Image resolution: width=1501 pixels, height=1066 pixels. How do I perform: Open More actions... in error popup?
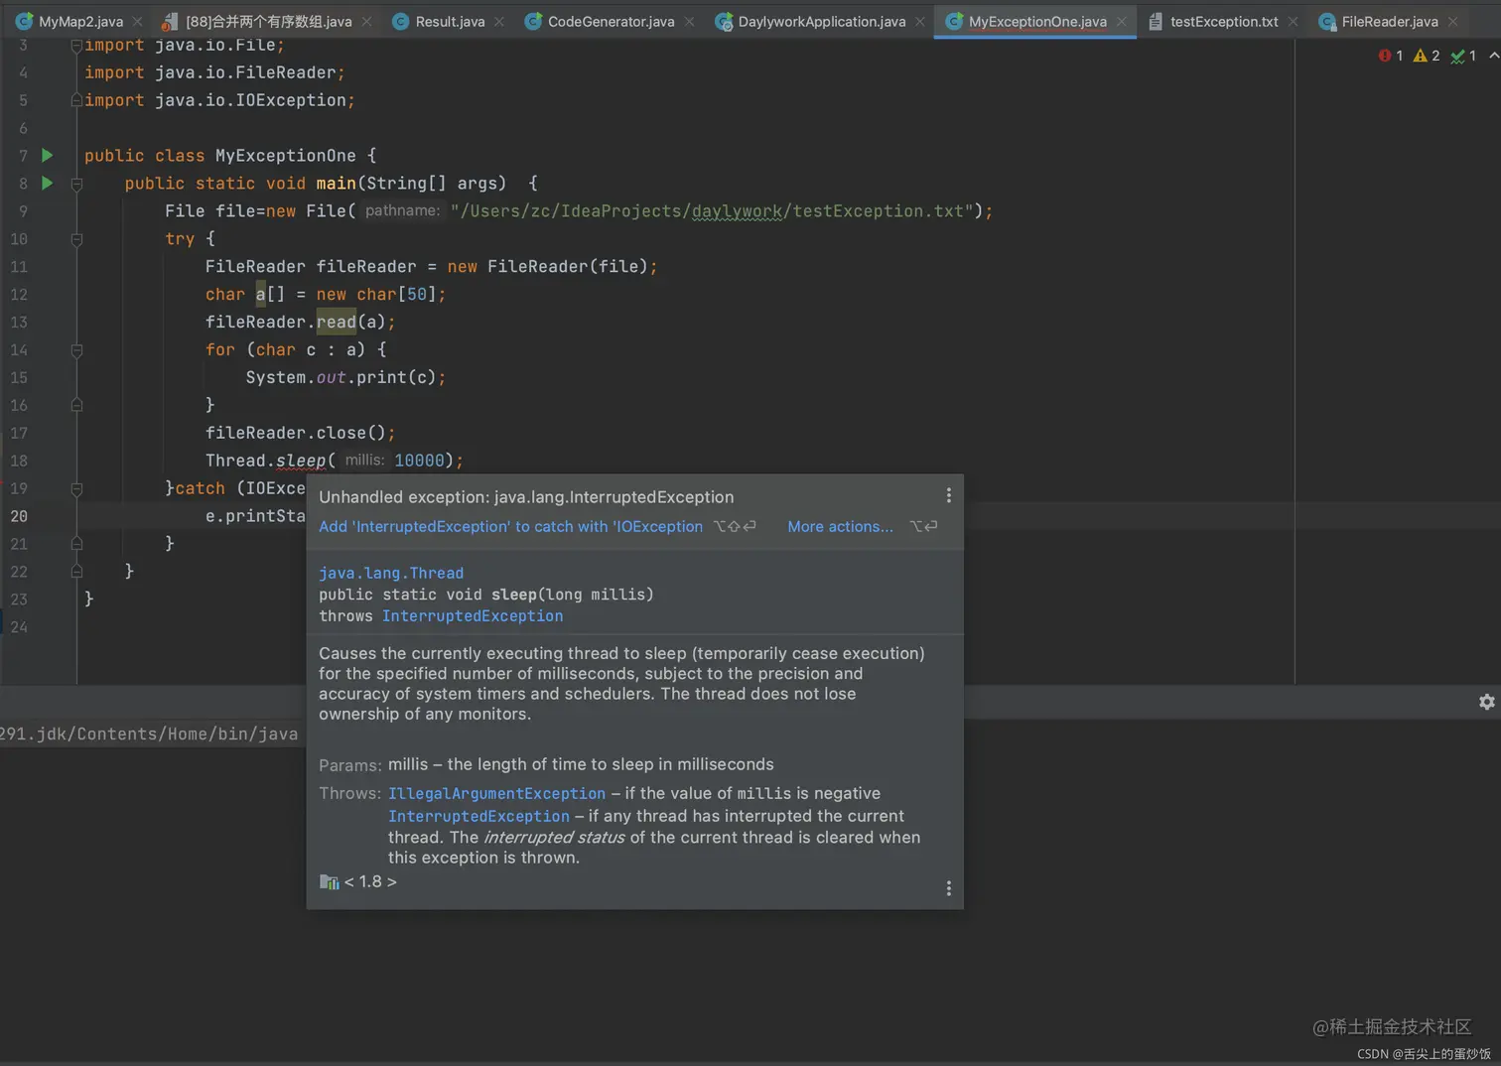point(840,526)
